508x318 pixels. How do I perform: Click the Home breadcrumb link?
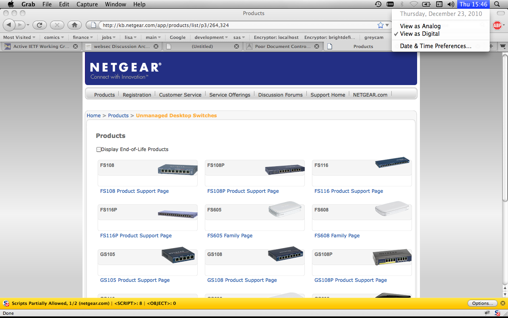(94, 116)
